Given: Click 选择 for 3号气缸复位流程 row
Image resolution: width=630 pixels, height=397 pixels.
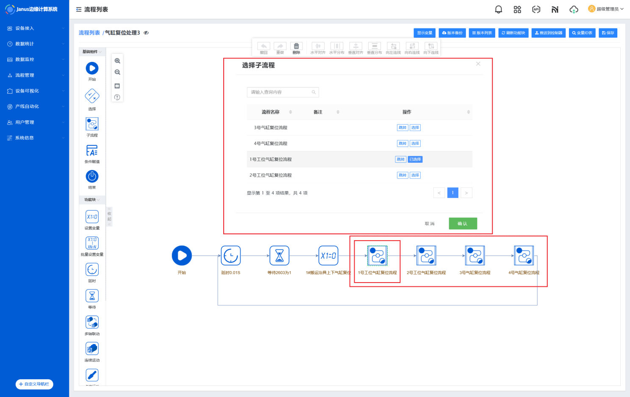Looking at the screenshot, I should (415, 128).
